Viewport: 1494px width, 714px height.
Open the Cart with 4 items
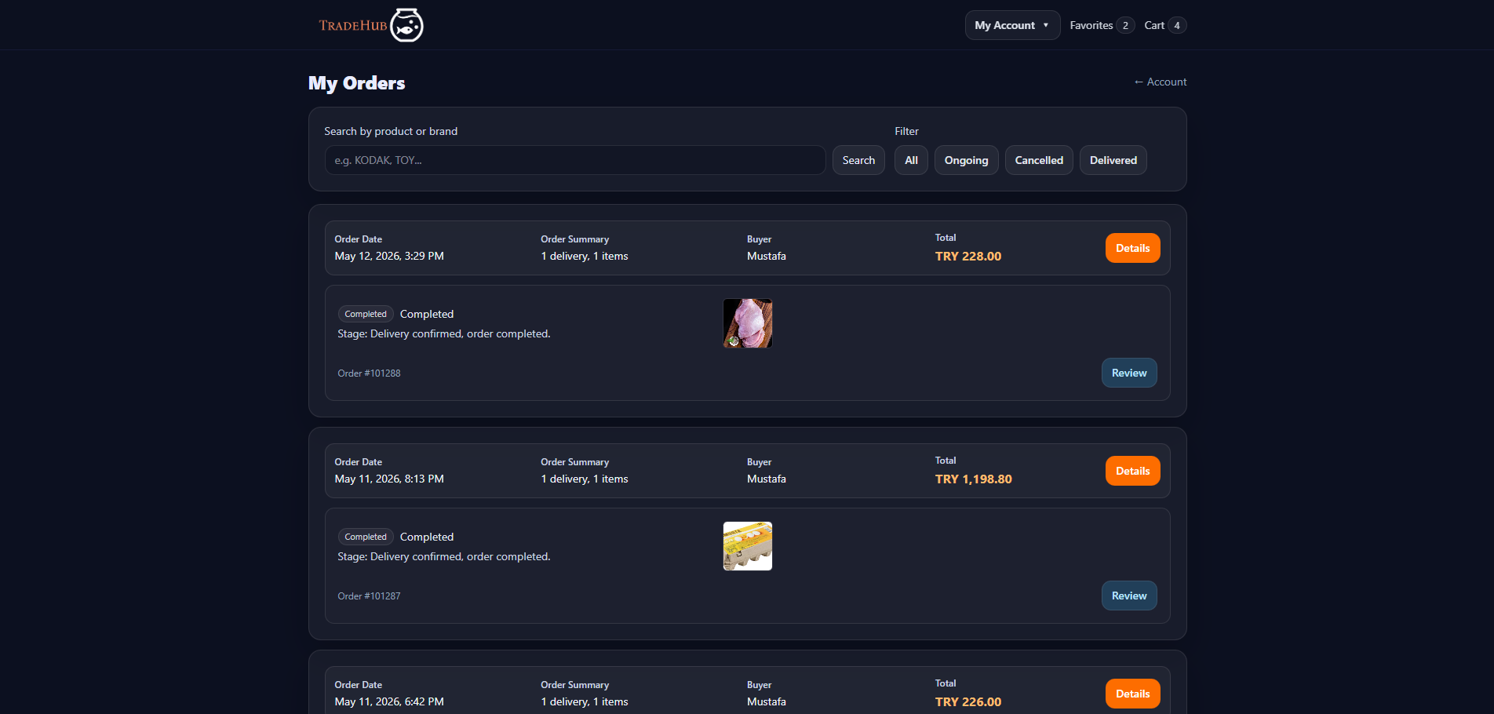[1165, 25]
